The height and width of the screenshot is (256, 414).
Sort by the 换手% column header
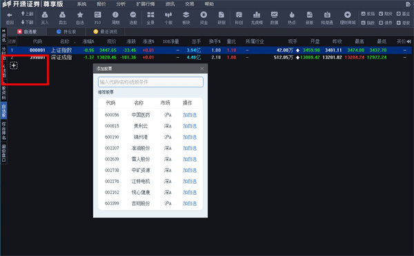coord(215,41)
